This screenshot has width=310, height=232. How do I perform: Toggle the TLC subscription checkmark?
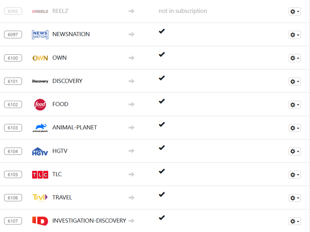tap(161, 171)
